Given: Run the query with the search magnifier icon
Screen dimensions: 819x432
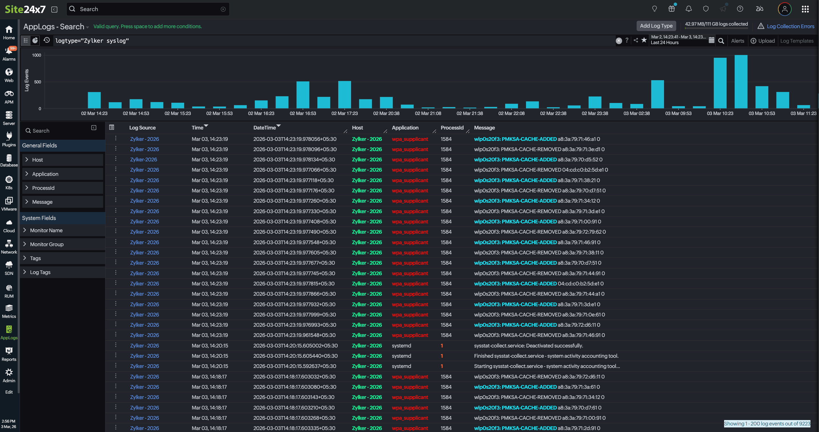Looking at the screenshot, I should [x=721, y=41].
